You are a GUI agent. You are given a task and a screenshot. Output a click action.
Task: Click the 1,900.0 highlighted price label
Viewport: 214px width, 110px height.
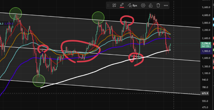(206, 51)
